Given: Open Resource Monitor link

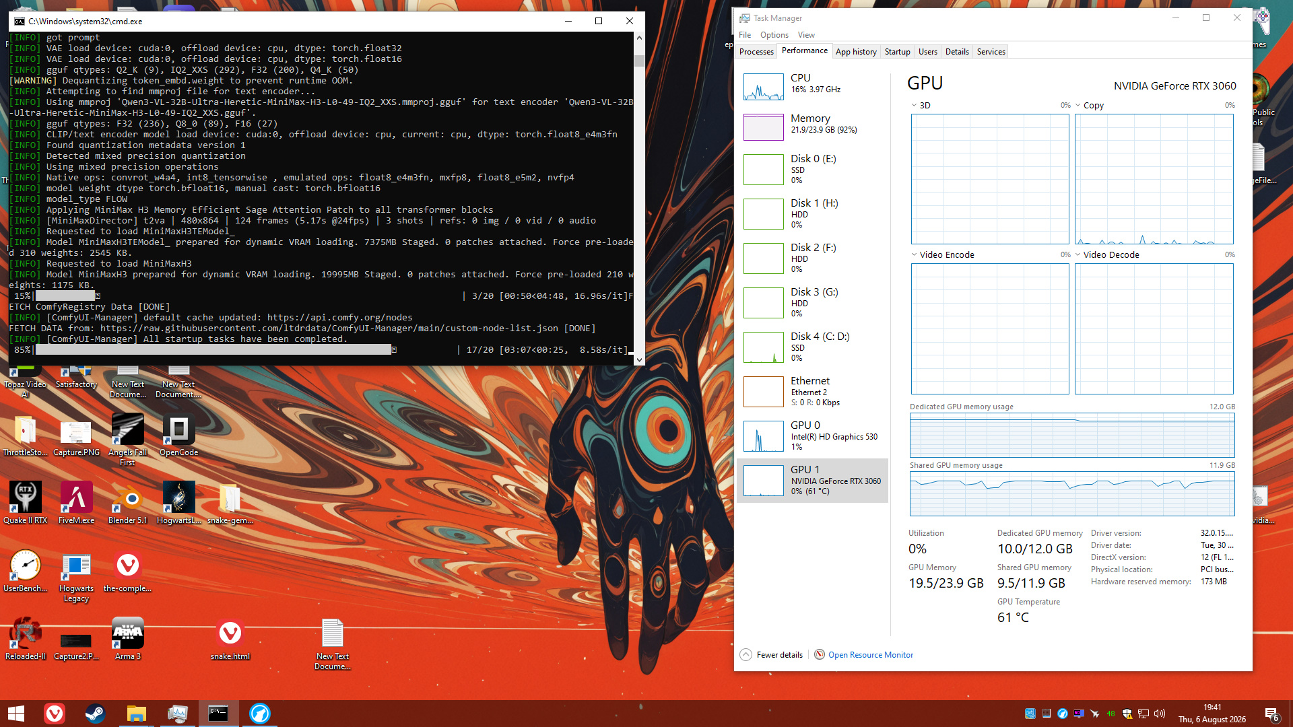Looking at the screenshot, I should coord(871,655).
